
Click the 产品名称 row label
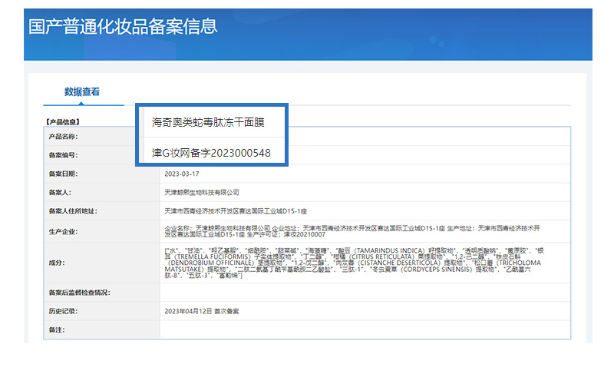pyautogui.click(x=63, y=136)
